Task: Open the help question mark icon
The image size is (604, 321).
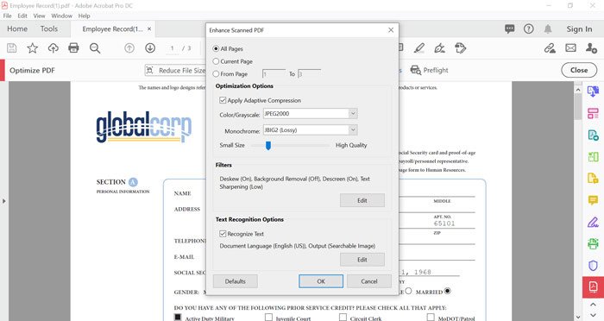Action: point(528,28)
